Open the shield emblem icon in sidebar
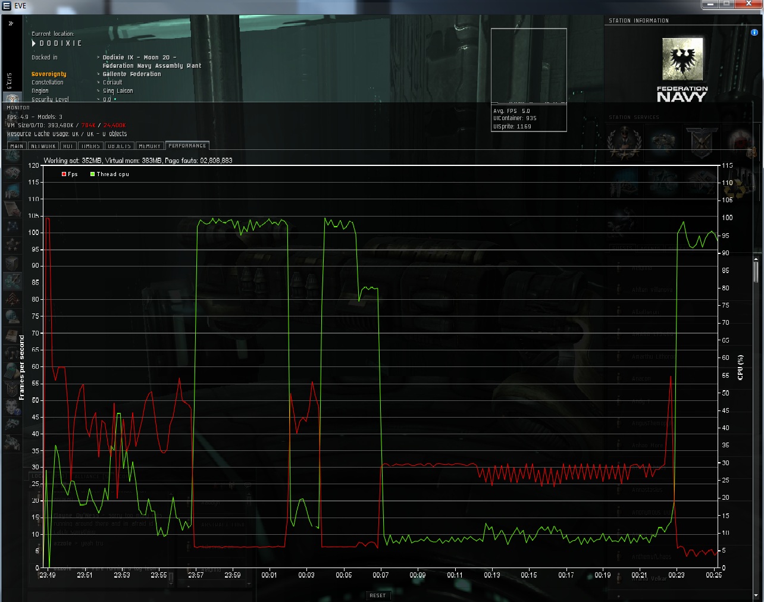The width and height of the screenshot is (764, 602). [x=12, y=390]
